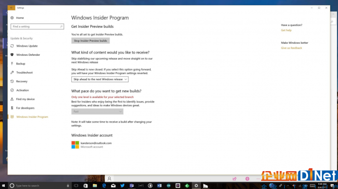
Task: Open the taskbar clock and date
Action: click(x=322, y=186)
